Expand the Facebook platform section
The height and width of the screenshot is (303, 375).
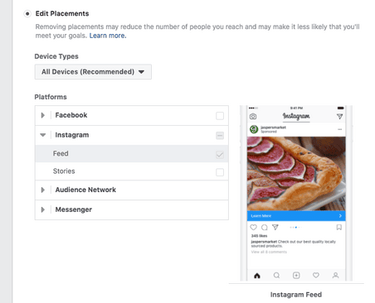point(42,115)
